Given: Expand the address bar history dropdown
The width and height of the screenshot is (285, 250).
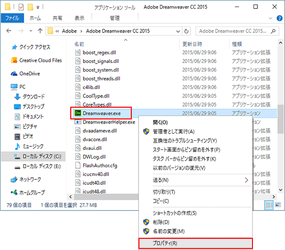Looking at the screenshot, I should click(178, 31).
